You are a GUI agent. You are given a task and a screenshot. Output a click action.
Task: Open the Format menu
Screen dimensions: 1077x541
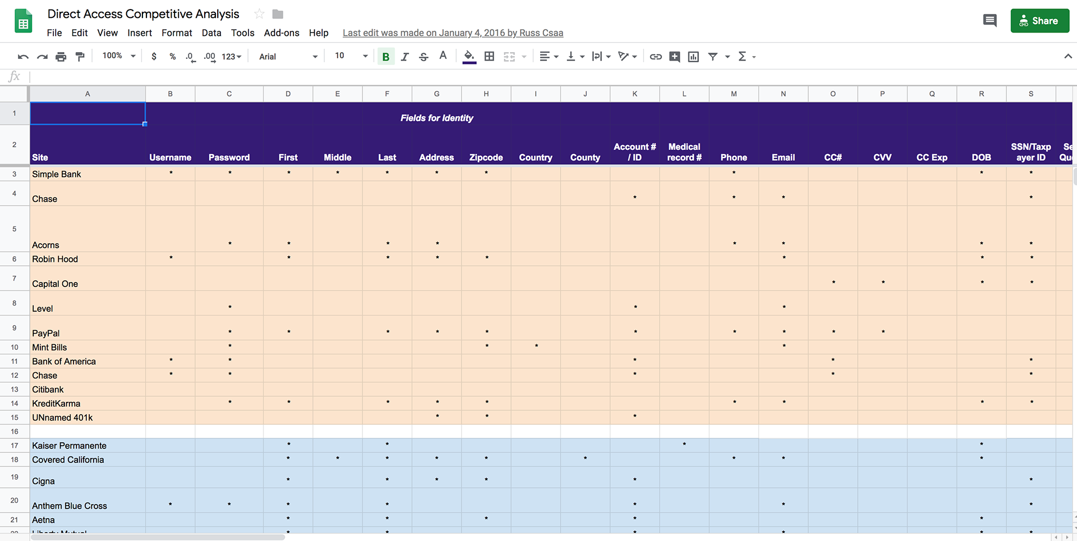coord(177,33)
